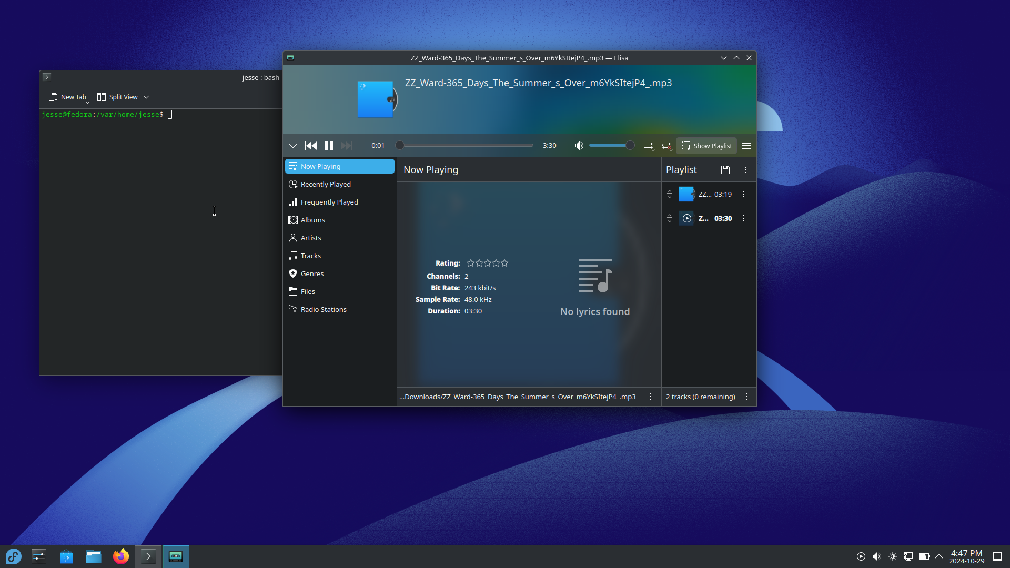Toggle repeat playback mode
This screenshot has width=1010, height=568.
[x=666, y=146]
